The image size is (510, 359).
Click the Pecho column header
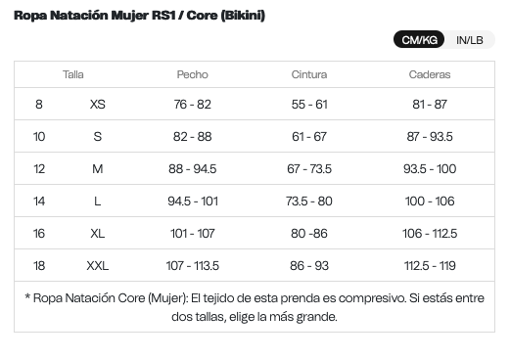[193, 74]
